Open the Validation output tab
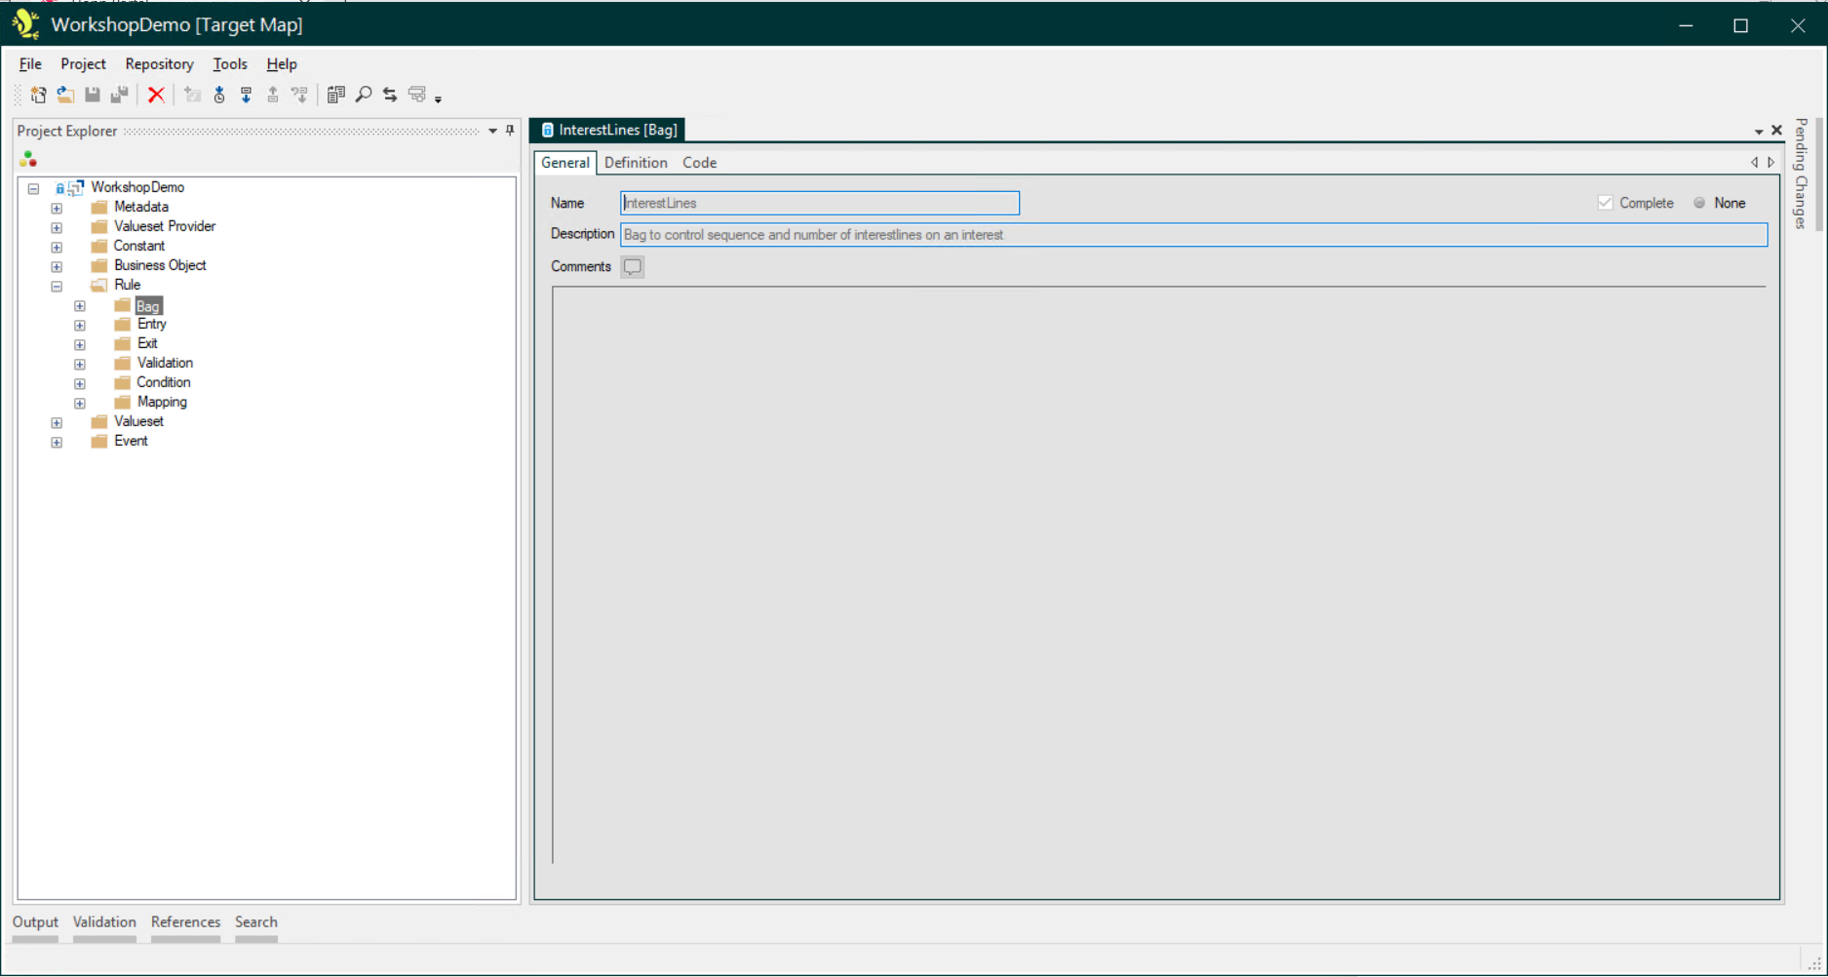Image resolution: width=1828 pixels, height=977 pixels. [104, 922]
